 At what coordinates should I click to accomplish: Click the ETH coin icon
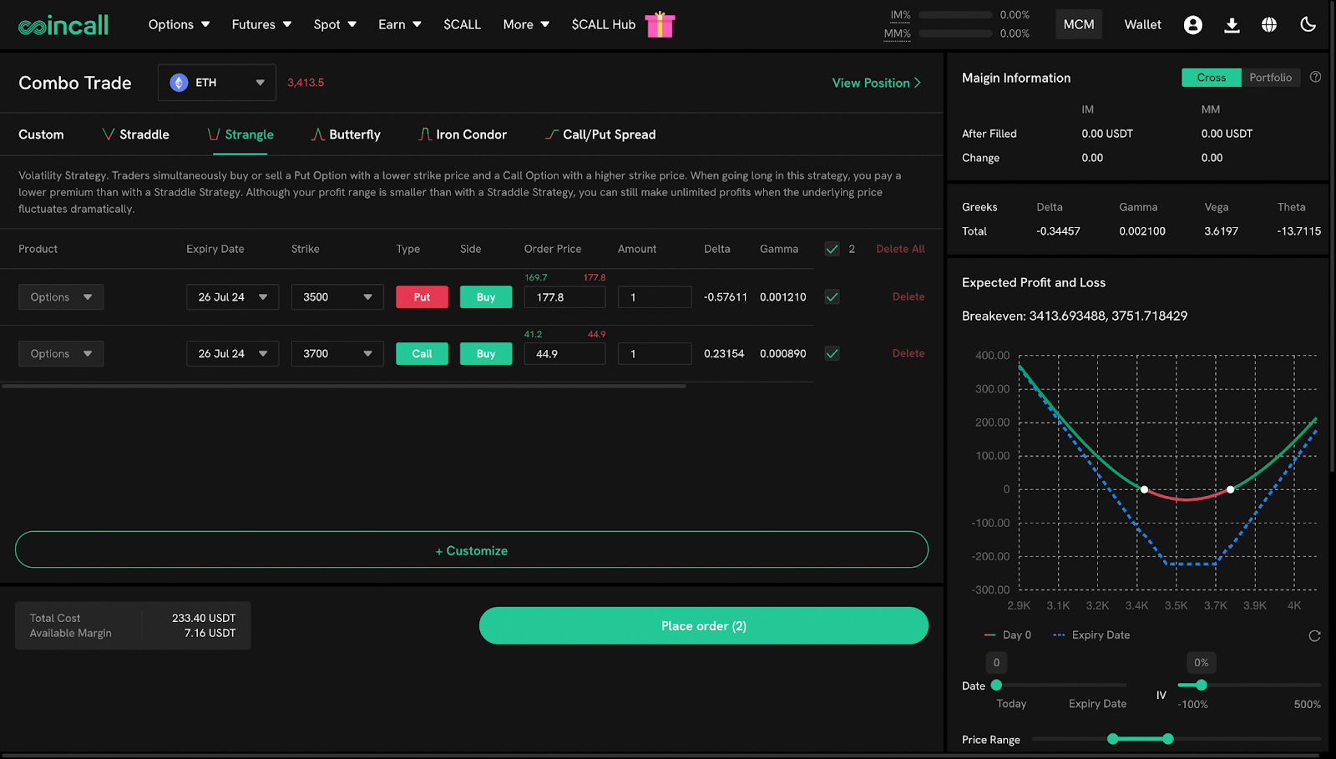tap(179, 83)
